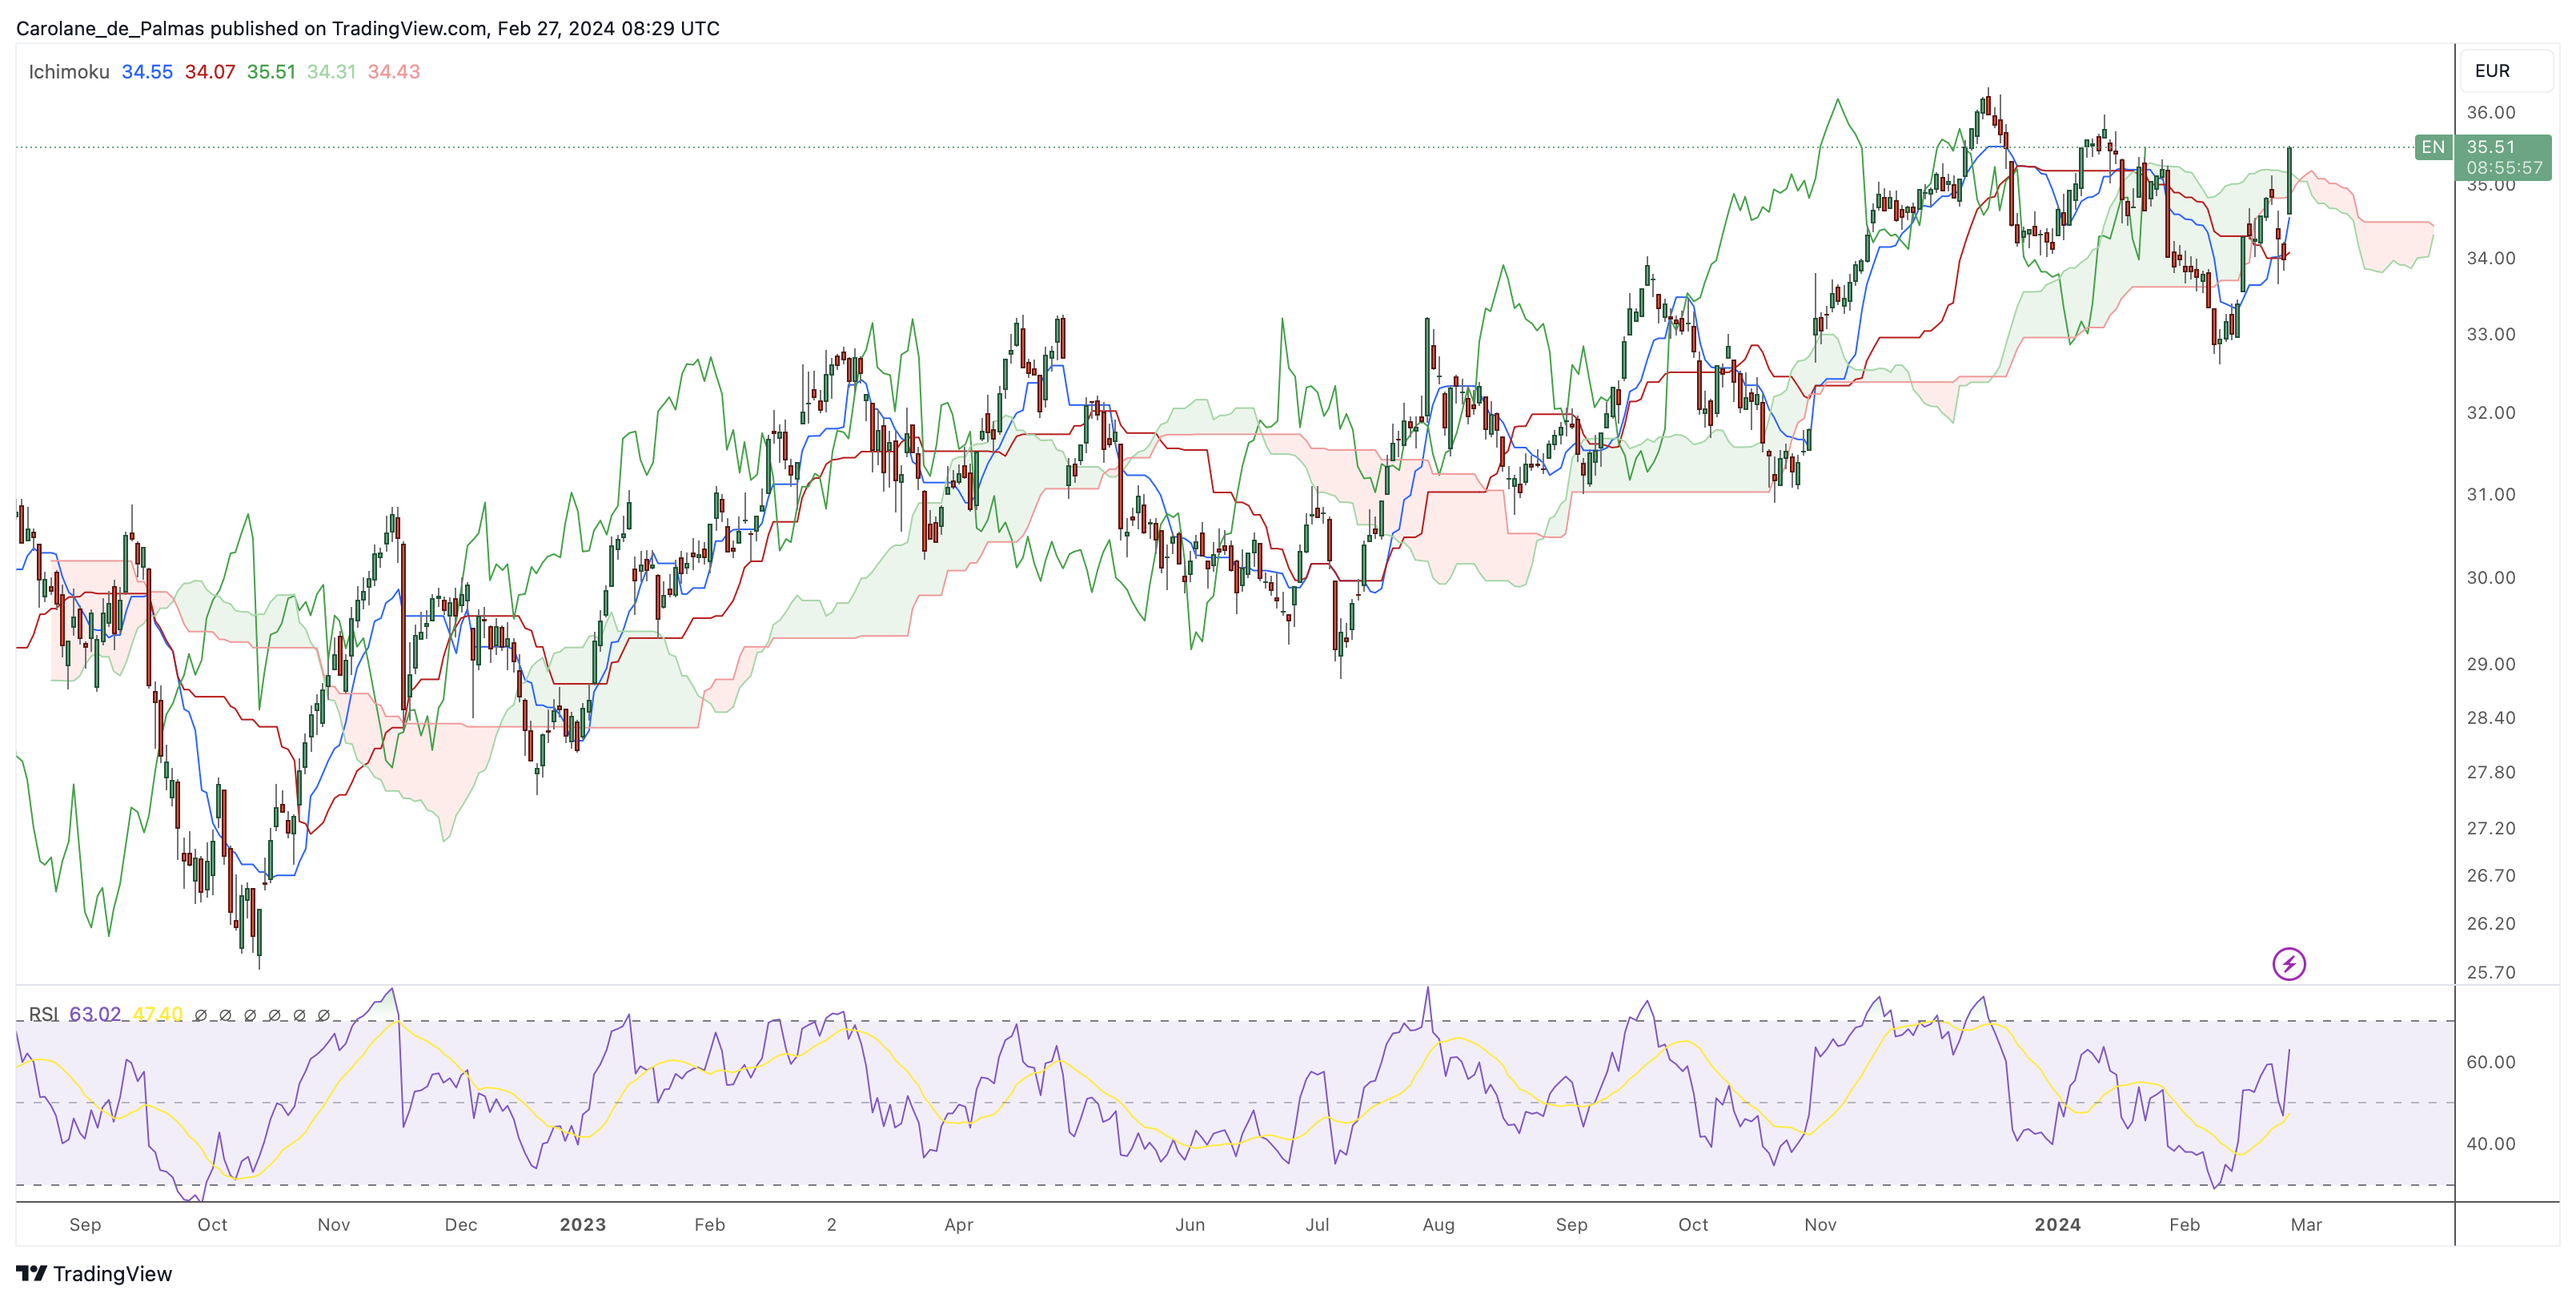Image resolution: width=2576 pixels, height=1302 pixels.
Task: Select the EUR currency label
Action: (x=2492, y=71)
